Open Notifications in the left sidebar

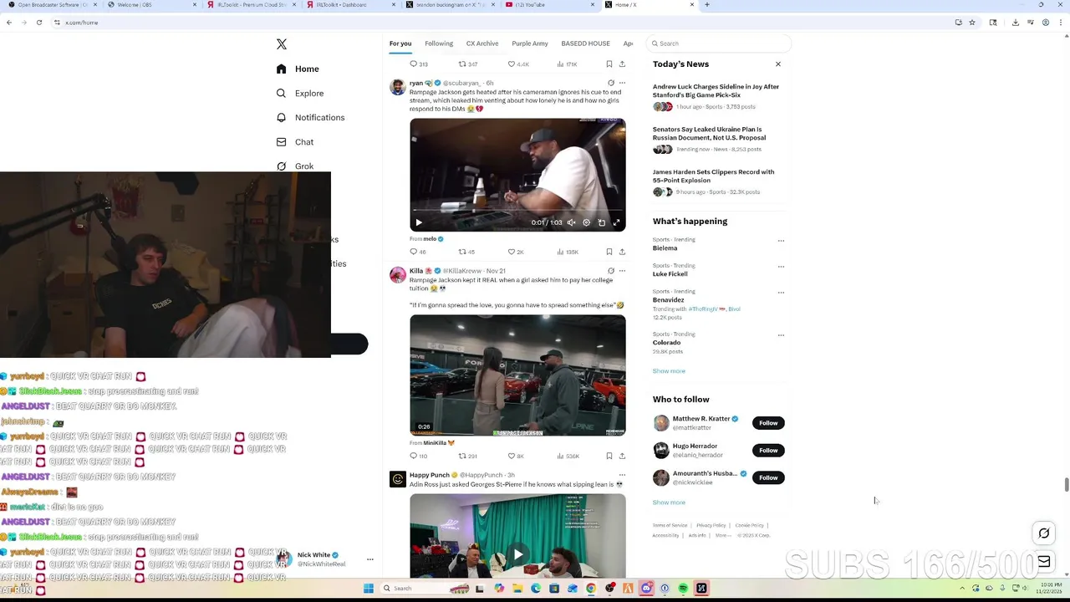coord(310,117)
